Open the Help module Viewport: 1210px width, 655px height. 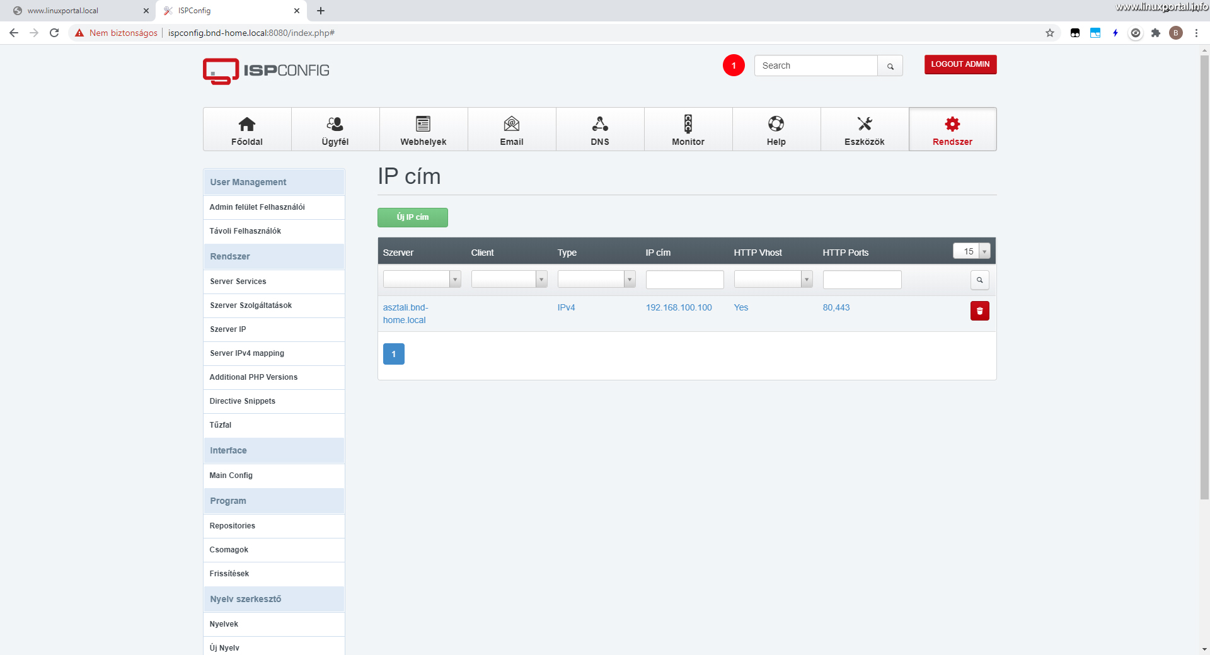click(x=776, y=130)
